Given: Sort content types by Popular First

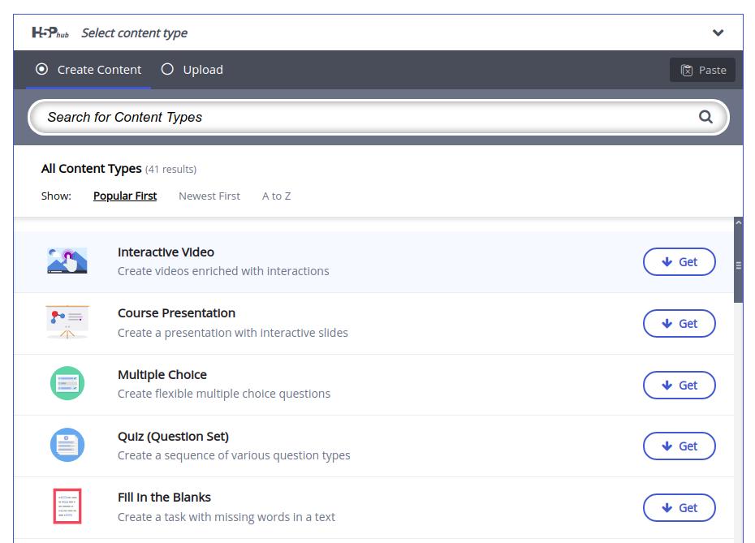Looking at the screenshot, I should [x=125, y=196].
